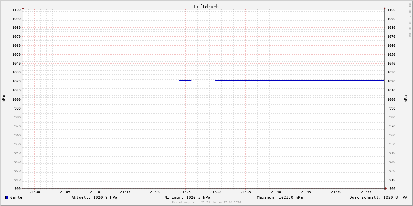Click the 900 label on right y-axis
The width and height of the screenshot is (413, 206).
point(391,188)
